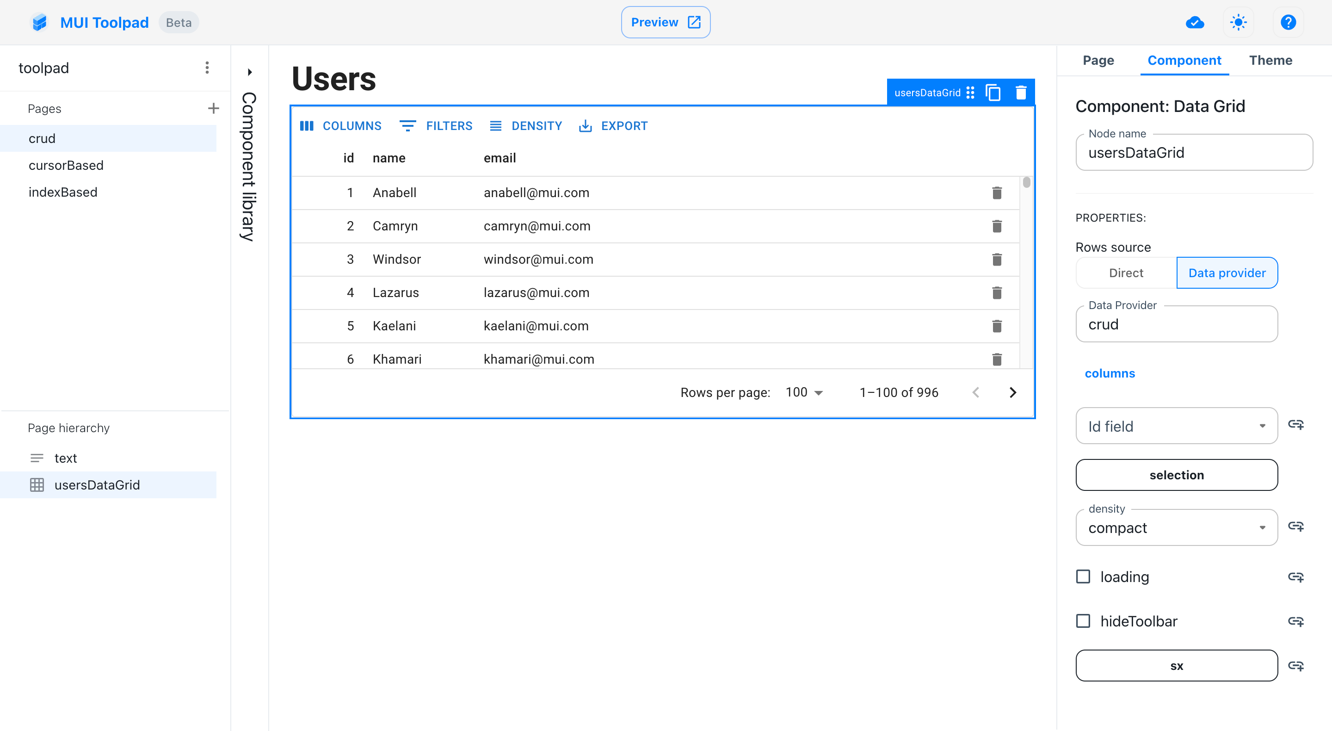The width and height of the screenshot is (1332, 731).
Task: Switch Rows source to Direct
Action: [x=1126, y=273]
